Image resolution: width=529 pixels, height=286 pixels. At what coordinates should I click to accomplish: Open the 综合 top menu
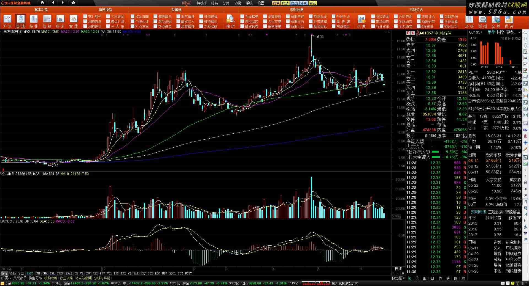(186, 3)
